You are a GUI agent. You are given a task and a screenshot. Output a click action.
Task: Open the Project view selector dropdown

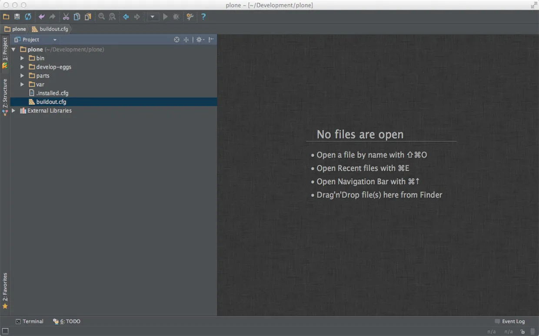55,39
